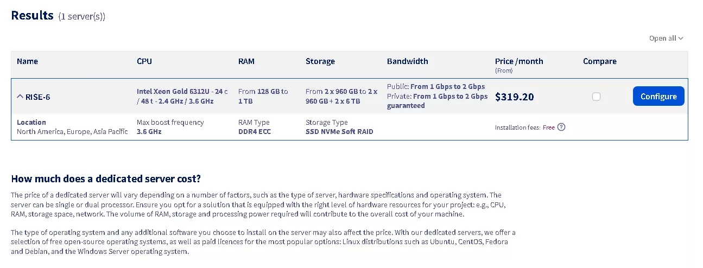Click the SSD NVMe Soft RAID storage type

pos(339,131)
